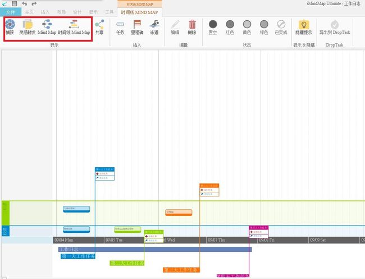Image resolution: width=365 pixels, height=279 pixels.
Task: Click the iMindMap logo icon at top left
Action: pyautogui.click(x=4, y=3)
